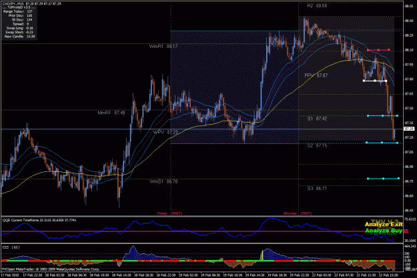Click the 87.65 price axis label
The width and height of the screenshot is (417, 278).
click(409, 93)
